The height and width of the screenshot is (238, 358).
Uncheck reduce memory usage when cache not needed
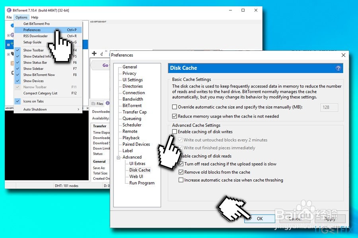(x=175, y=116)
